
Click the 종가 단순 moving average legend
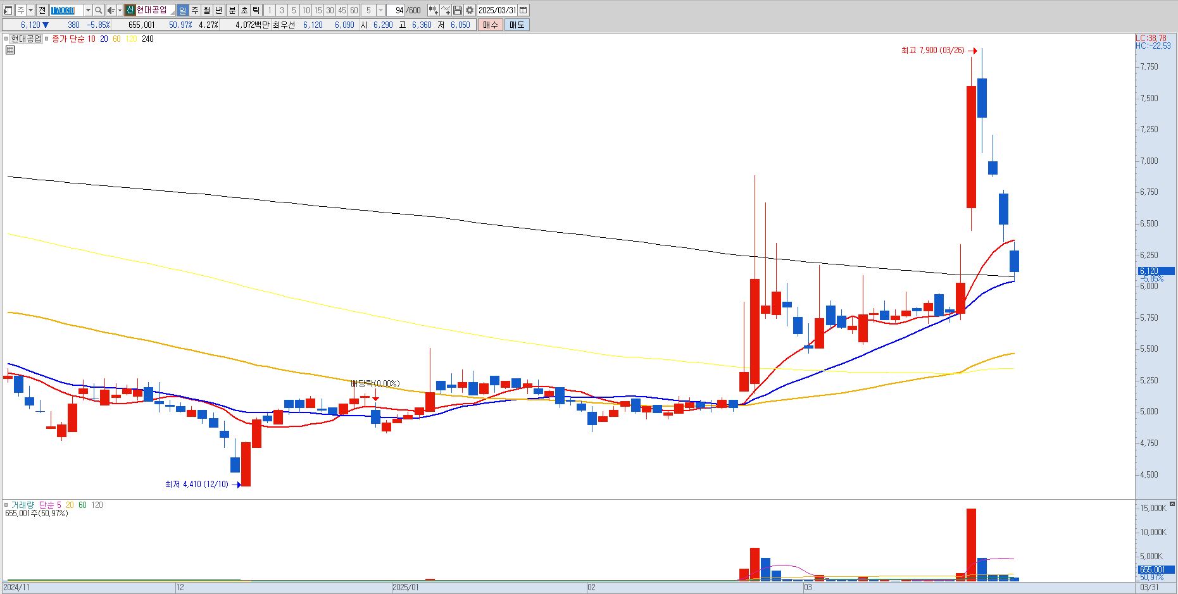click(x=68, y=39)
